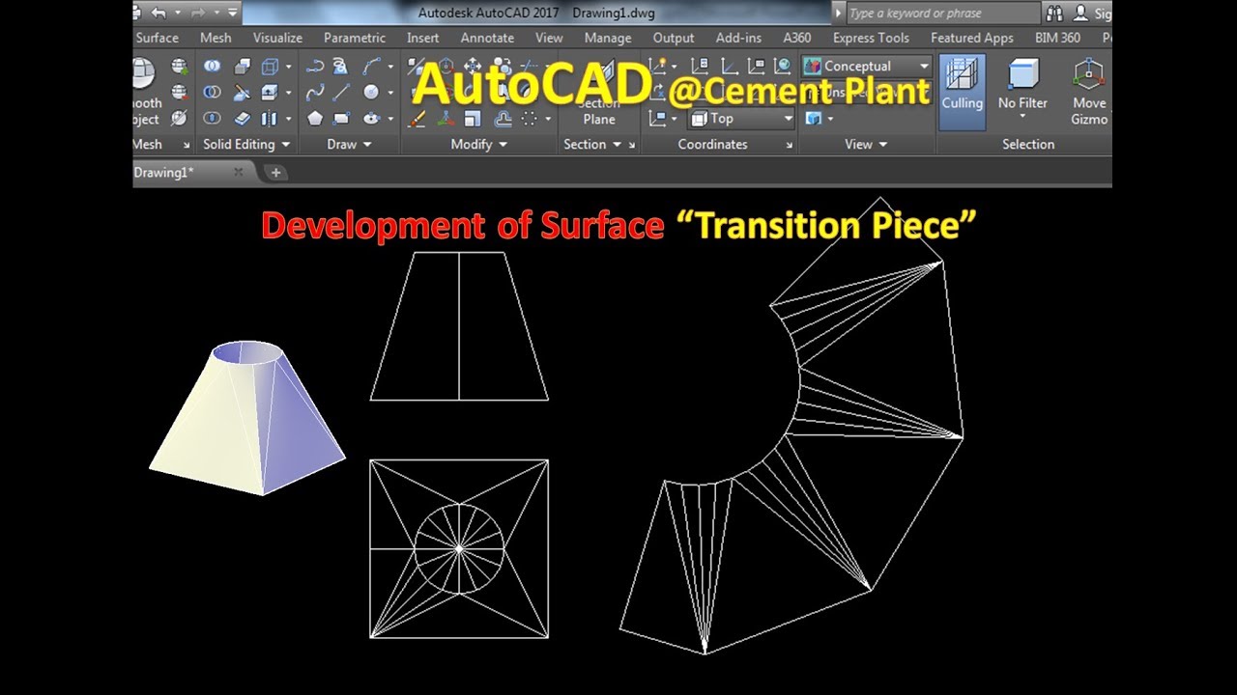Click the 3D Align tool icon
Viewport: 1237px width, 695px height.
pyautogui.click(x=446, y=119)
